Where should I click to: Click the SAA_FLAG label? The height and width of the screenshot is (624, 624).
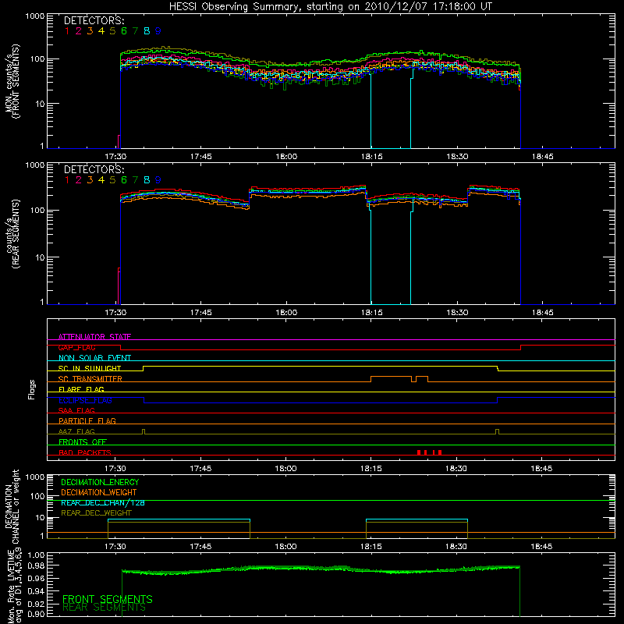pyautogui.click(x=76, y=410)
